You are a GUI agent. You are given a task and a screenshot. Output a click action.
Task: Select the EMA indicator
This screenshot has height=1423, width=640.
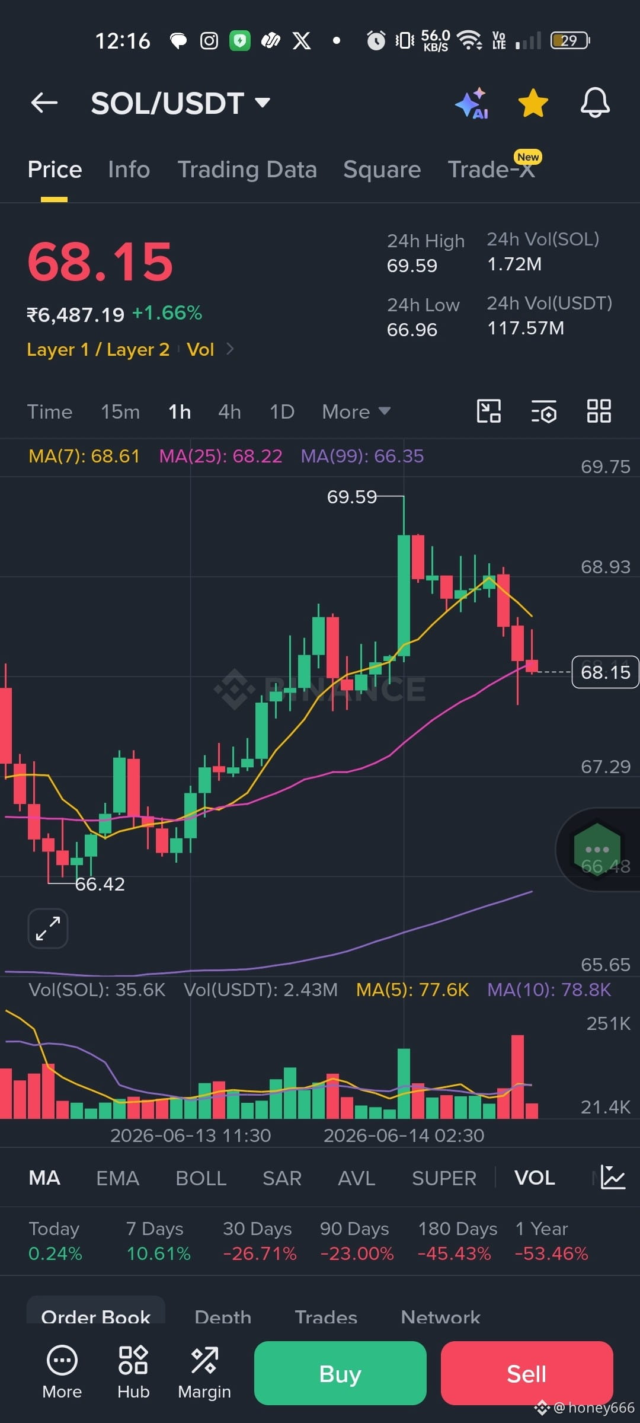pos(117,1178)
